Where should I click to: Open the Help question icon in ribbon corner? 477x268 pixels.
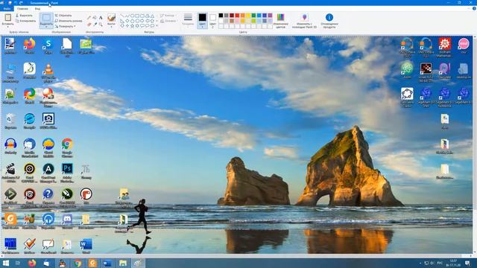click(x=474, y=8)
